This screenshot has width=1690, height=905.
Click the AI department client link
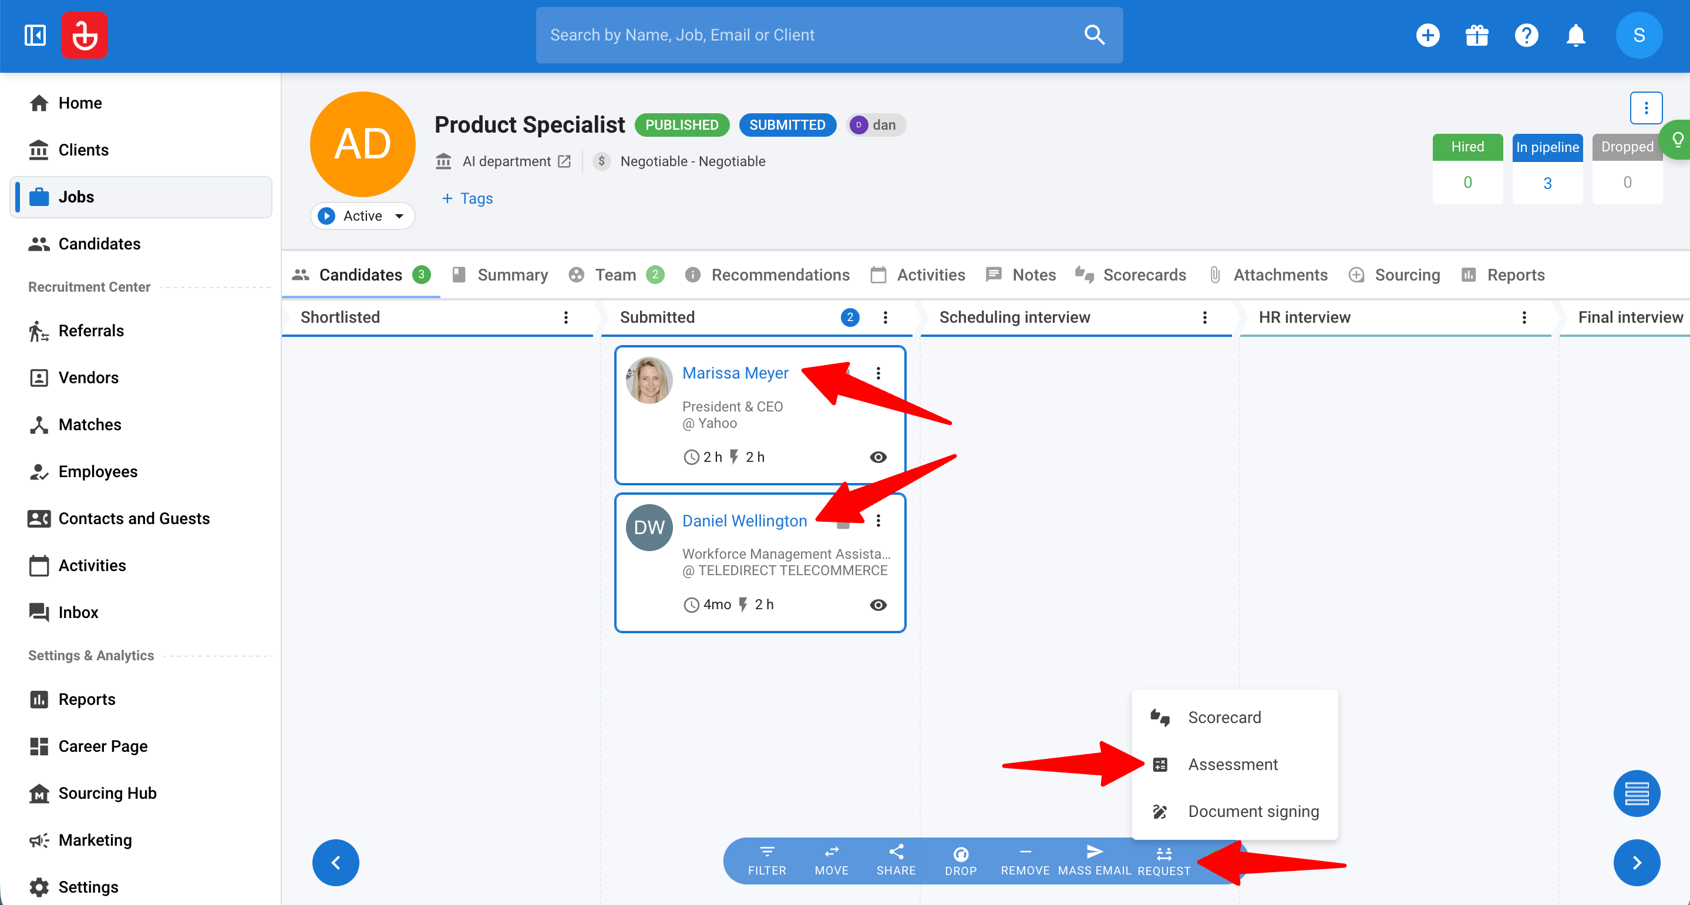506,161
